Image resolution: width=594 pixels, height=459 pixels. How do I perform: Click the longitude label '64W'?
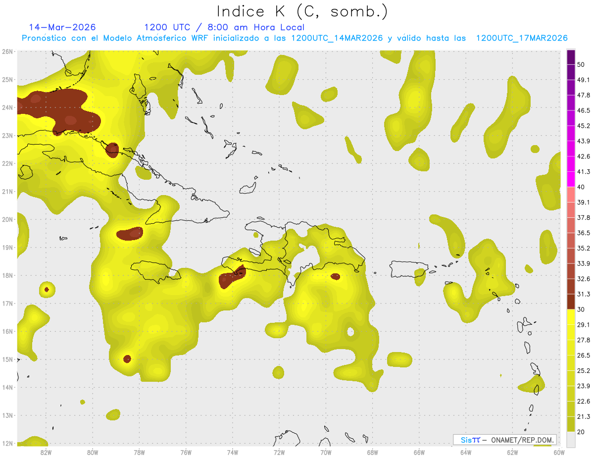[466, 452]
